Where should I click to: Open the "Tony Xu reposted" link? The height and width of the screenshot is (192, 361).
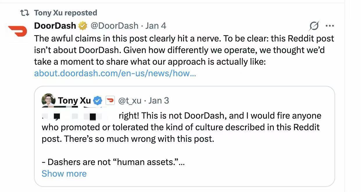click(65, 13)
